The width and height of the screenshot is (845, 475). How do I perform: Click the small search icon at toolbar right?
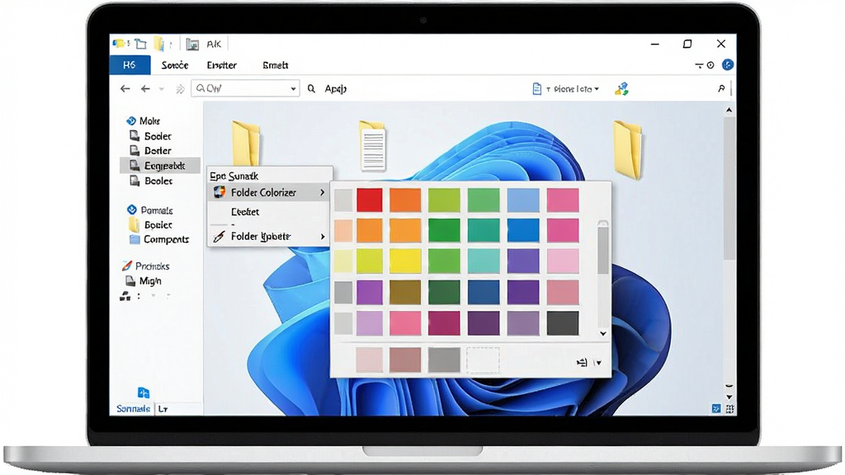point(721,88)
